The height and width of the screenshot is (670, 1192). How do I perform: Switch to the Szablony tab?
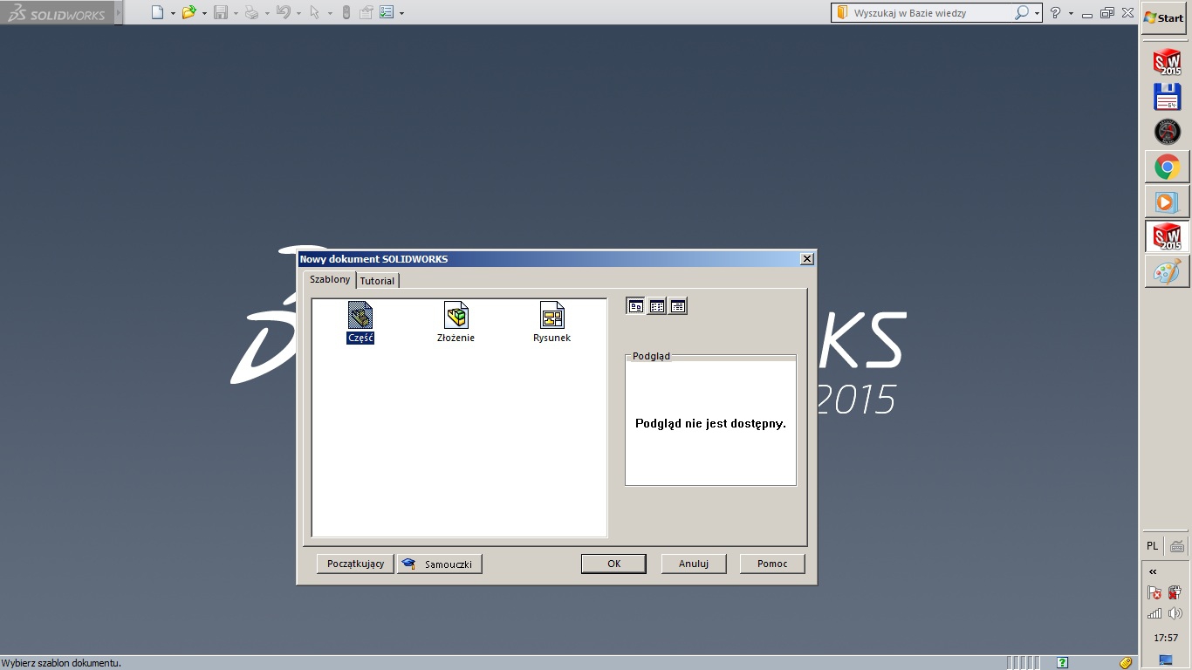pyautogui.click(x=330, y=279)
